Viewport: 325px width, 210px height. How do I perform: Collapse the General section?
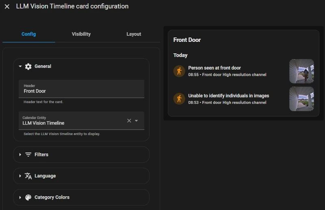pyautogui.click(x=20, y=66)
